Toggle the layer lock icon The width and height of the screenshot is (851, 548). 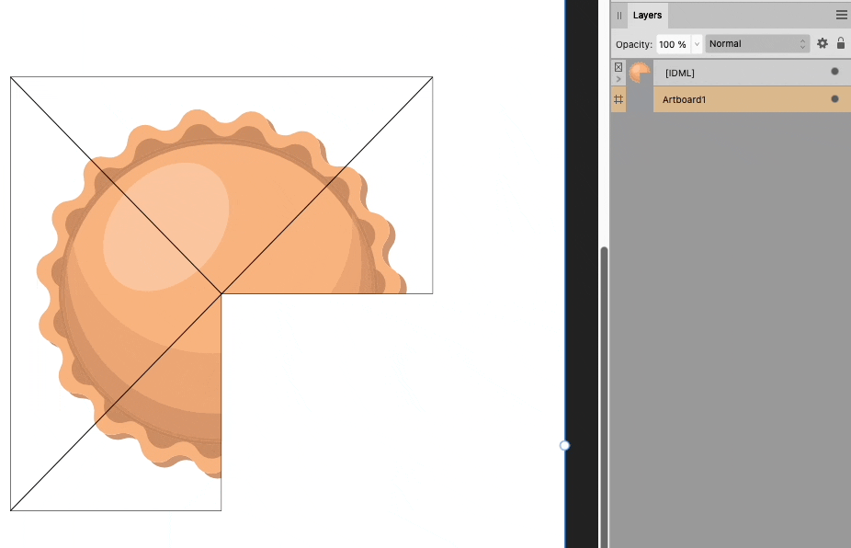click(x=841, y=43)
